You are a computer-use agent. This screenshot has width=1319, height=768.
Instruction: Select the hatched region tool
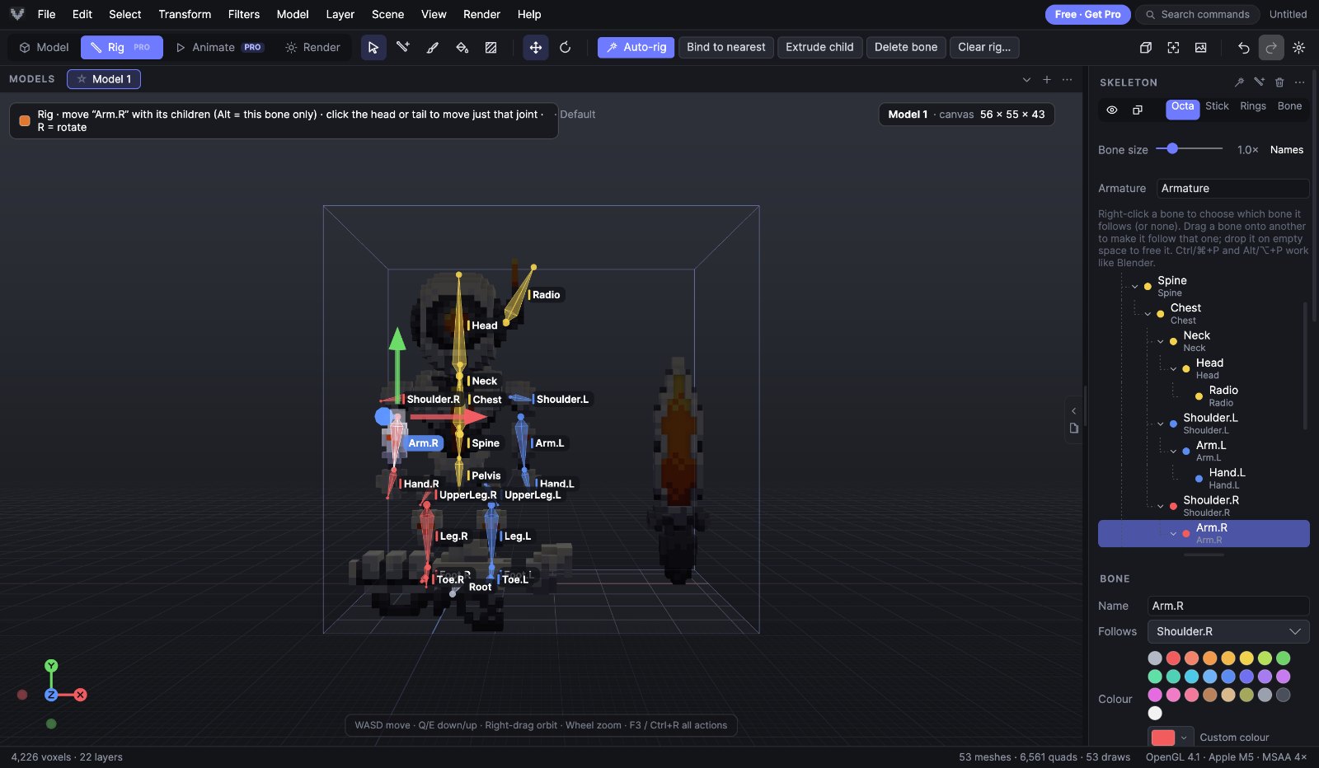coord(491,48)
